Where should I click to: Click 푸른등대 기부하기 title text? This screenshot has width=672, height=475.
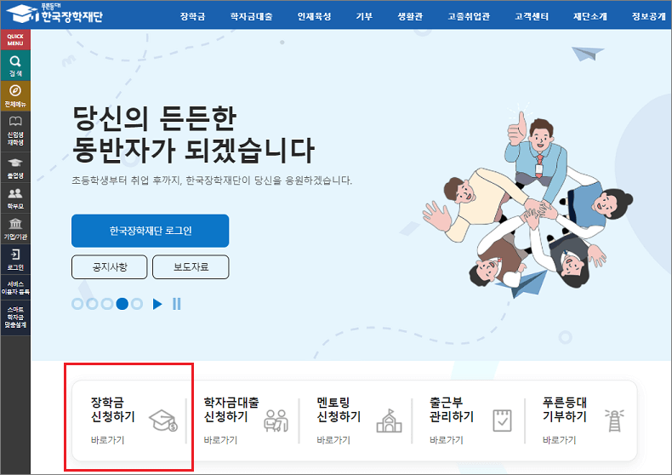click(565, 409)
